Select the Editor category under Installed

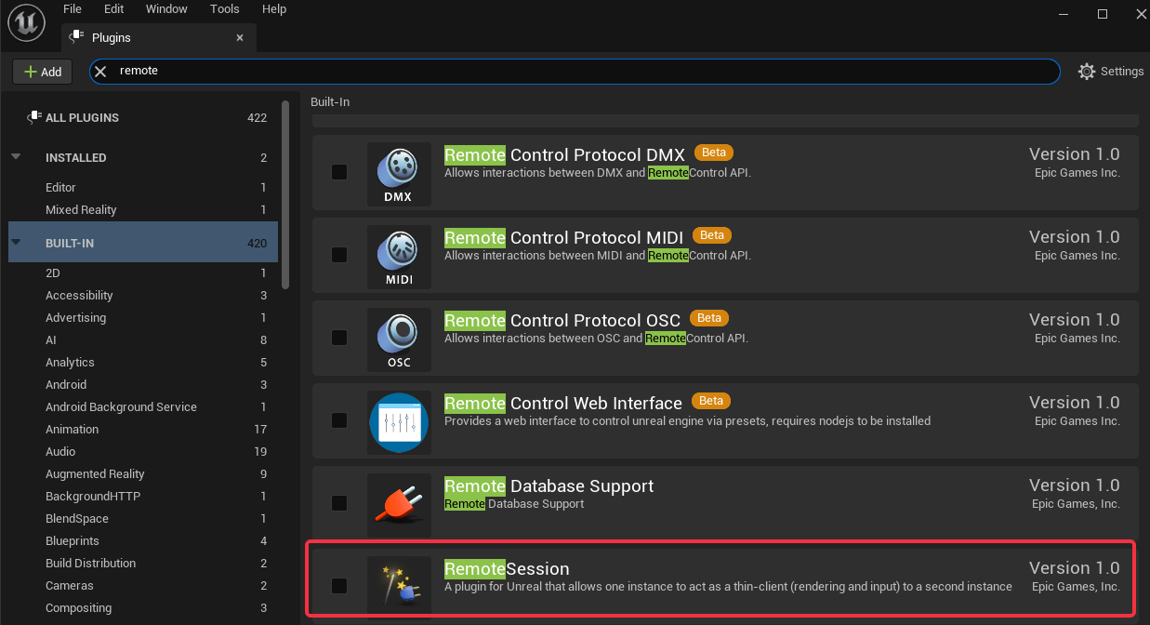(143, 187)
